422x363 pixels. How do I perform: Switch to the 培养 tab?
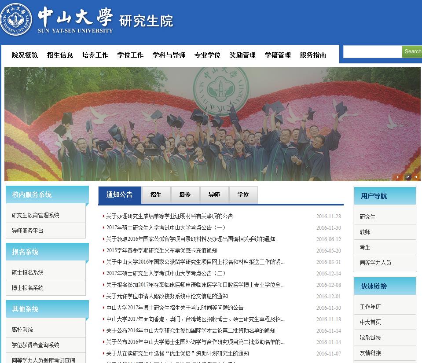pos(185,195)
